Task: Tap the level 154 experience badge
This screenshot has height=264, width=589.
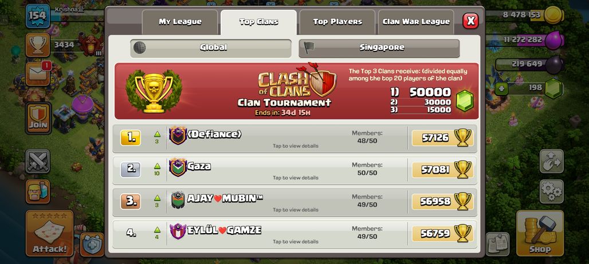Action: (38, 16)
